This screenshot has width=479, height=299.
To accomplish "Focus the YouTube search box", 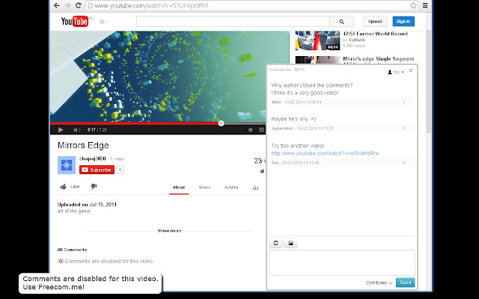I will point(233,22).
